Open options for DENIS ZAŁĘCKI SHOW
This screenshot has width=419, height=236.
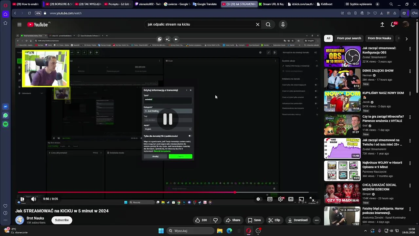coord(410,71)
